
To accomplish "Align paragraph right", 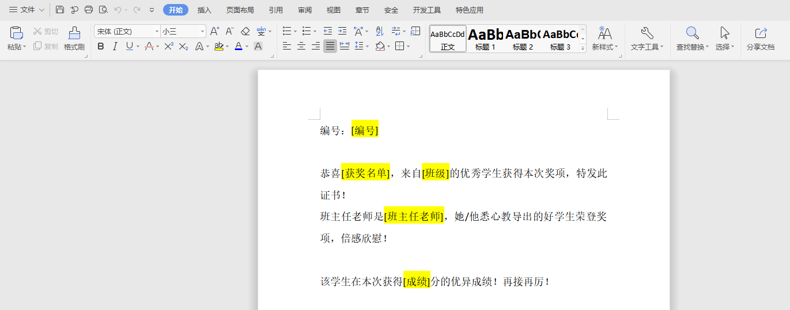I will 316,46.
